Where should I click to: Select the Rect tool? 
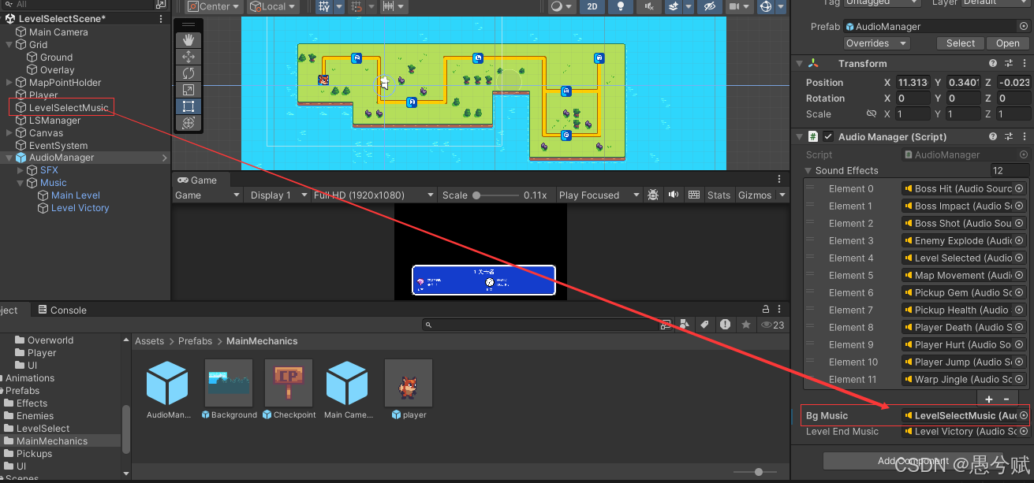pyautogui.click(x=188, y=106)
